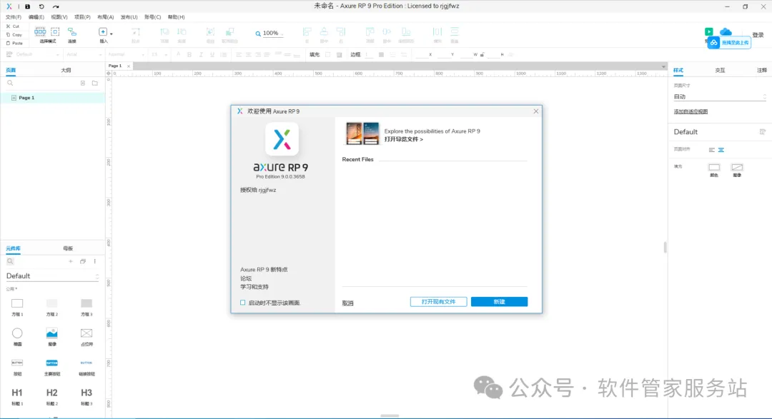Select the 方框 1 box widget
The width and height of the screenshot is (772, 419).
click(x=17, y=307)
